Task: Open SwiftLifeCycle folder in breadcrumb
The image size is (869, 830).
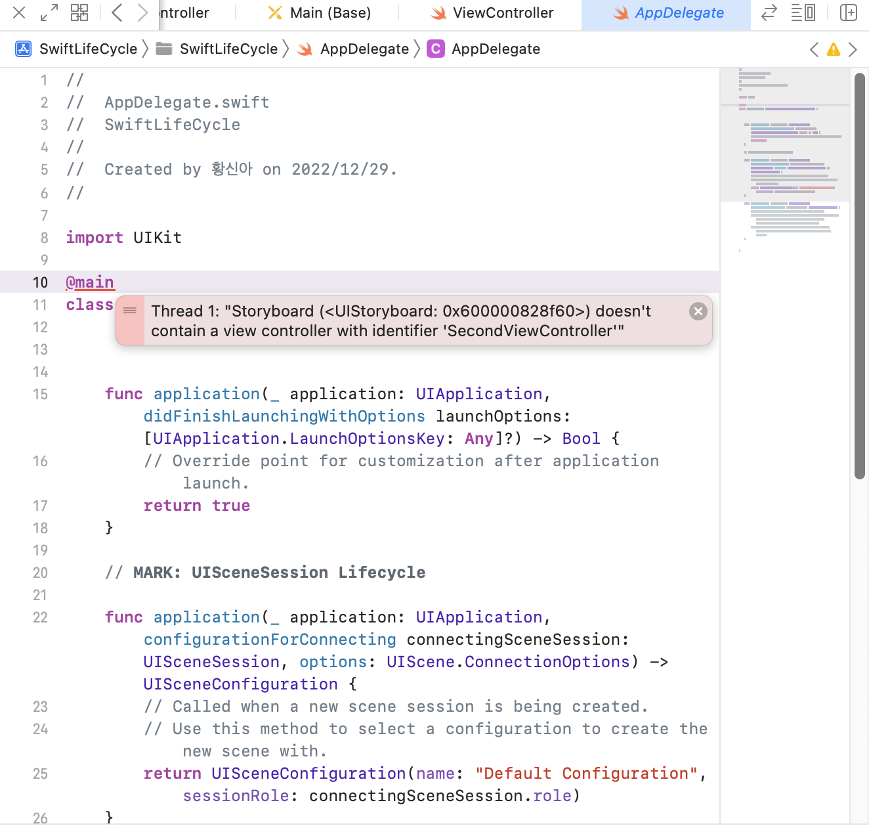Action: point(229,49)
